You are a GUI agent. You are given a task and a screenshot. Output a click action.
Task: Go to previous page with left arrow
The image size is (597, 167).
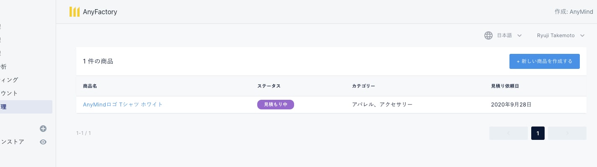508,133
